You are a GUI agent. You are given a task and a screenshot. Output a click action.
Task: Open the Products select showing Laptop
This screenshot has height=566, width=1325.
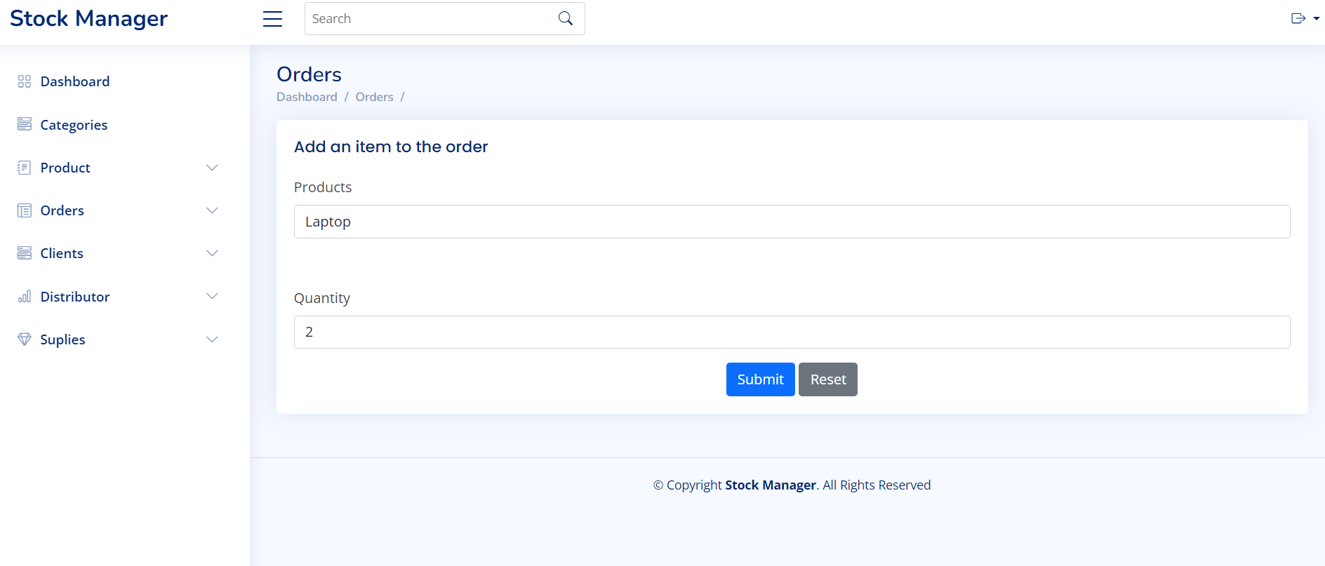coord(792,222)
